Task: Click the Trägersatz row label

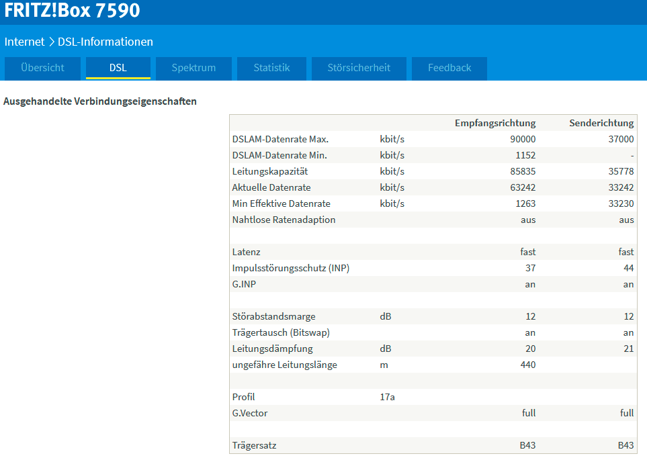Action: click(x=254, y=445)
